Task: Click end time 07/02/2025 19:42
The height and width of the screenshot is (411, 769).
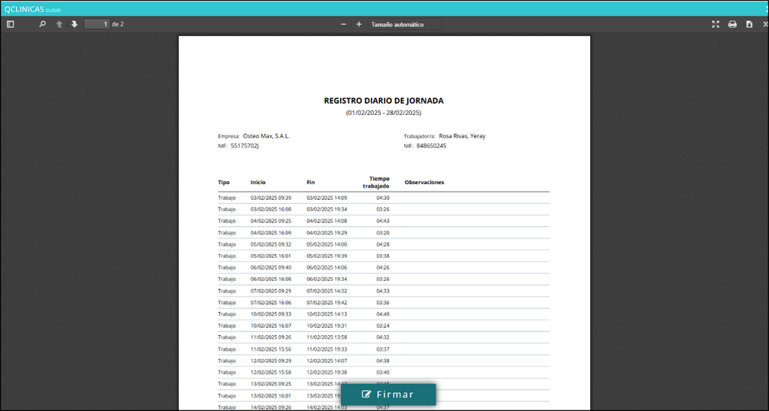Action: [x=327, y=303]
